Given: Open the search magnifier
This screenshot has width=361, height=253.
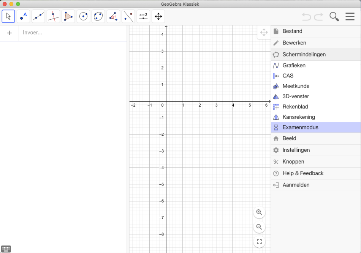Looking at the screenshot, I should [x=334, y=17].
